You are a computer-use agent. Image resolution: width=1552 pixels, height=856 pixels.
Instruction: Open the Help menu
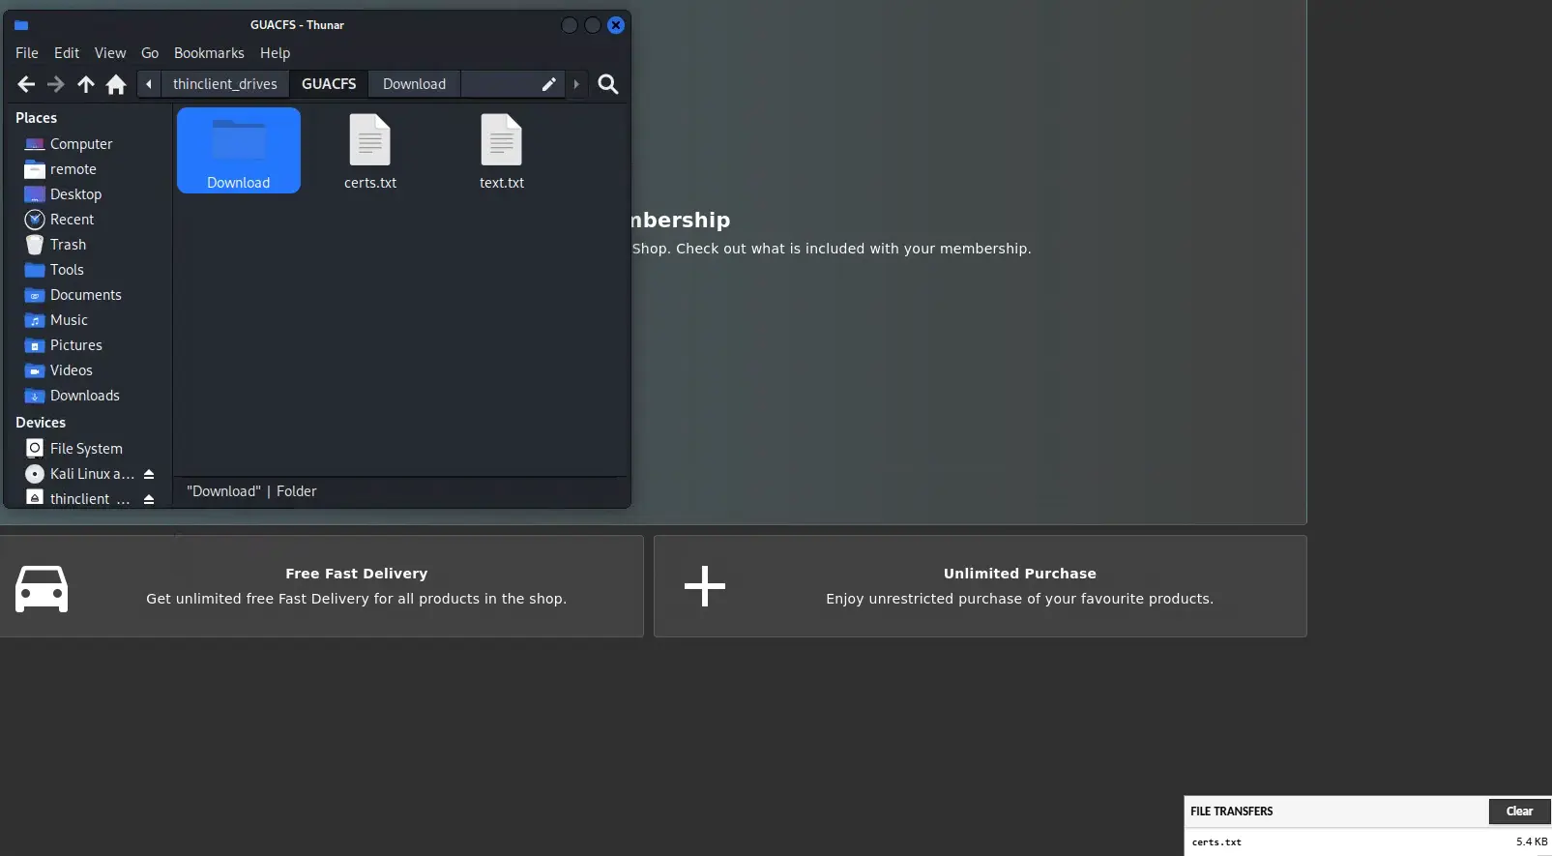pyautogui.click(x=275, y=53)
